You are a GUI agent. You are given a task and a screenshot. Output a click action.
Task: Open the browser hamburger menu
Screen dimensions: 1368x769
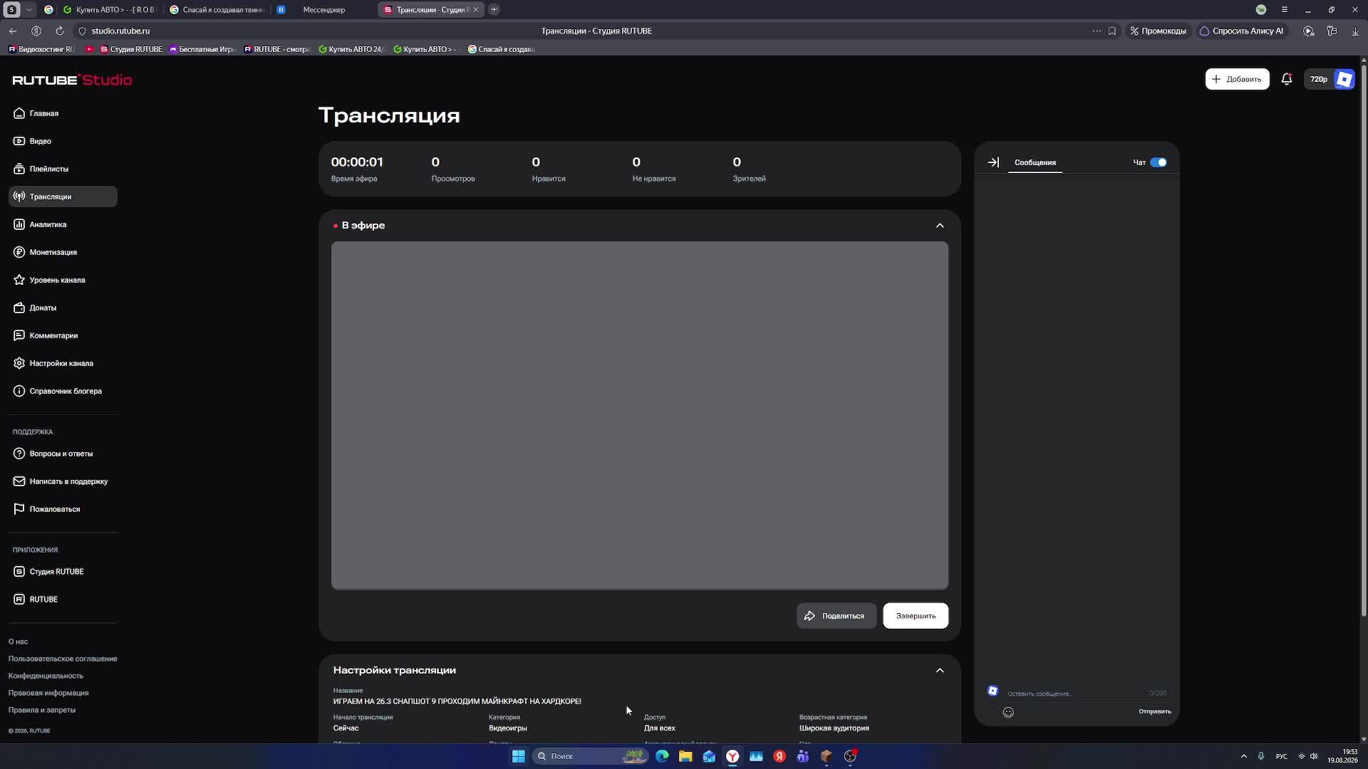pos(1285,9)
